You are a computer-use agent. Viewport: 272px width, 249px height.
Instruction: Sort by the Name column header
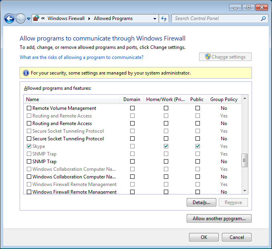pos(72,99)
